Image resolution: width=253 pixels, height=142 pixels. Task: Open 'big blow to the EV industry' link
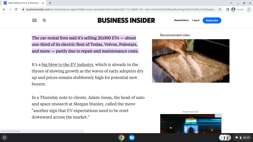67,65
